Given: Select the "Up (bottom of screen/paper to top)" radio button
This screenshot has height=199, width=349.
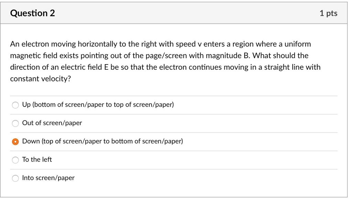Looking at the screenshot, I should (x=15, y=105).
